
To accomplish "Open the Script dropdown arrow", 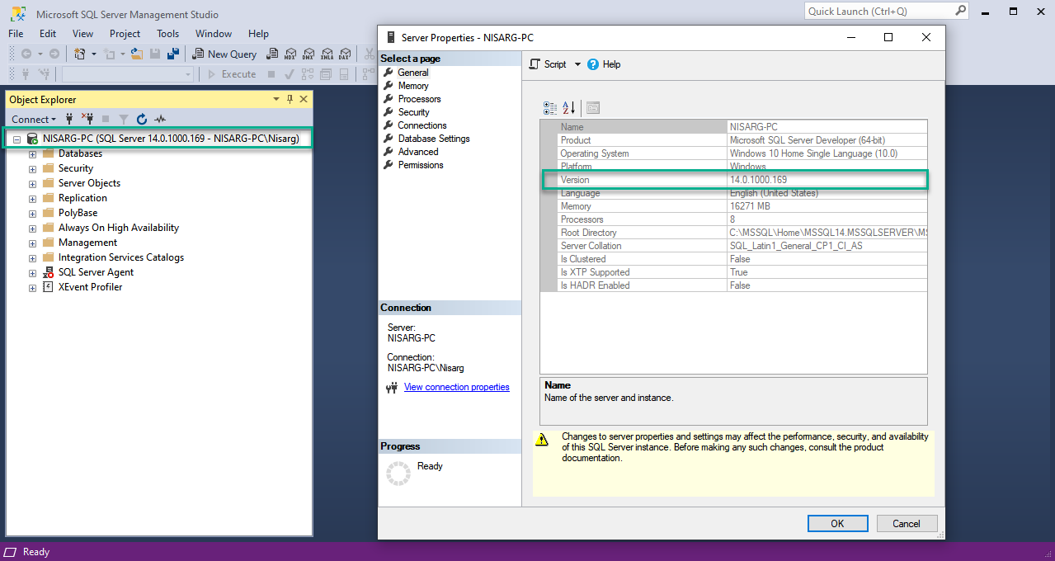I will (x=577, y=64).
